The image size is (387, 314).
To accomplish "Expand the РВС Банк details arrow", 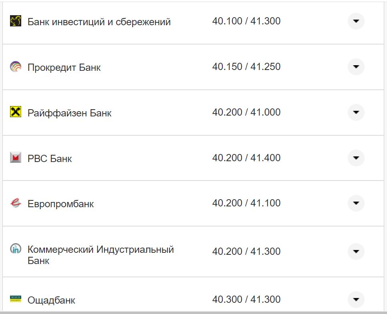I will pos(356,158).
